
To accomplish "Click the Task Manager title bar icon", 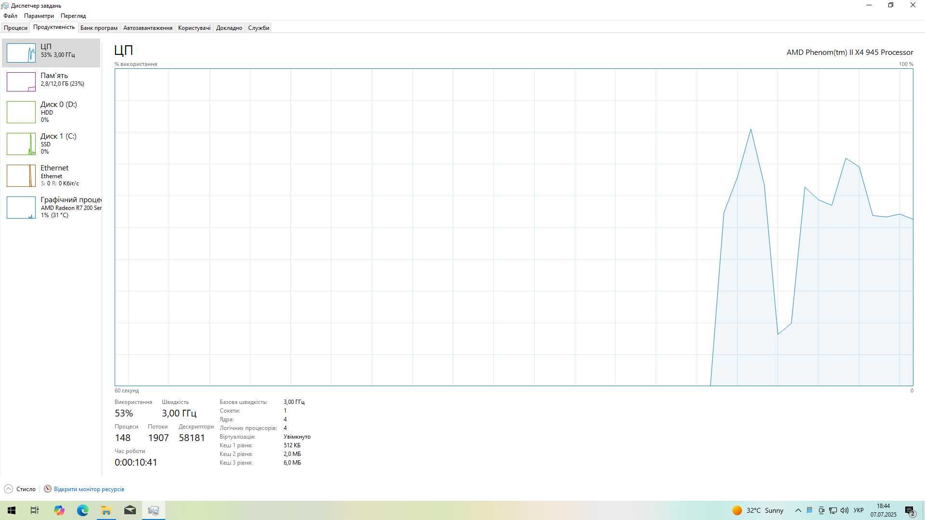I will (x=5, y=6).
